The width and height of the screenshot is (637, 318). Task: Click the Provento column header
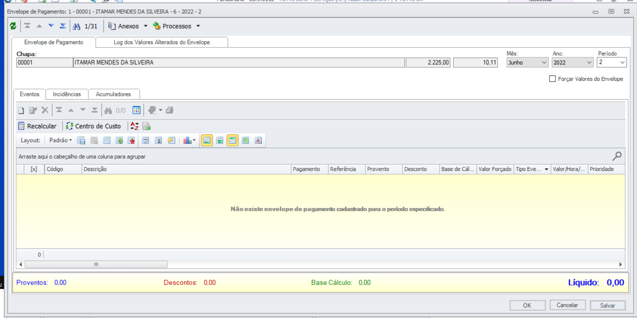click(x=384, y=169)
